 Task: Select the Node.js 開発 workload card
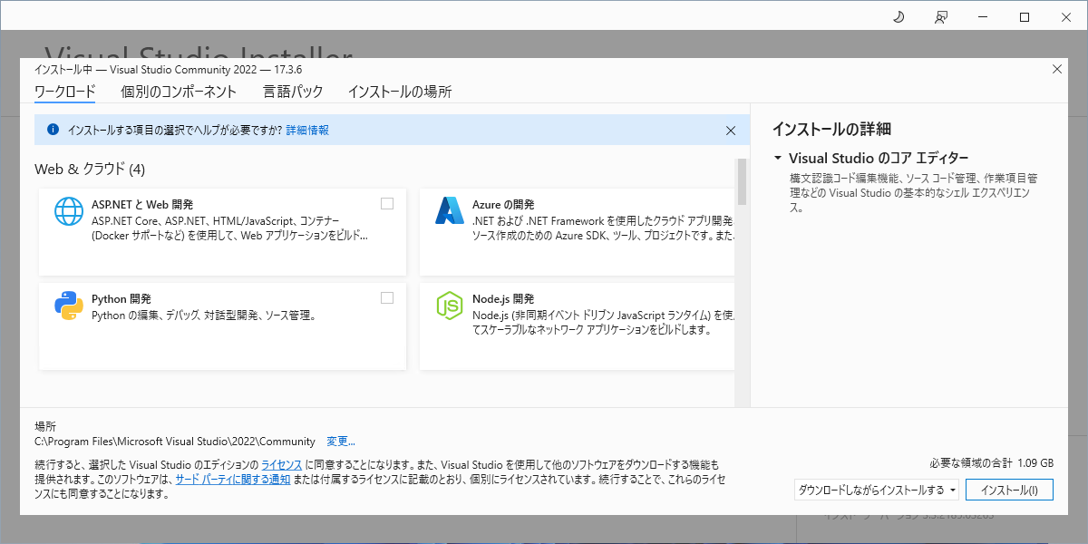[x=577, y=326]
